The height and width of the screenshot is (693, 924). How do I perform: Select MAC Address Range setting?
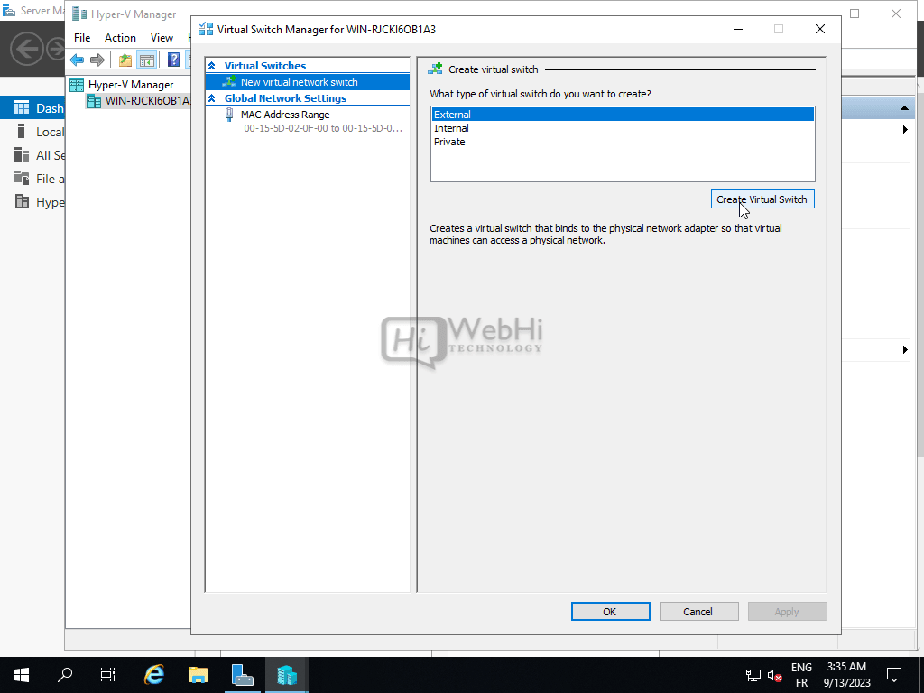point(284,115)
